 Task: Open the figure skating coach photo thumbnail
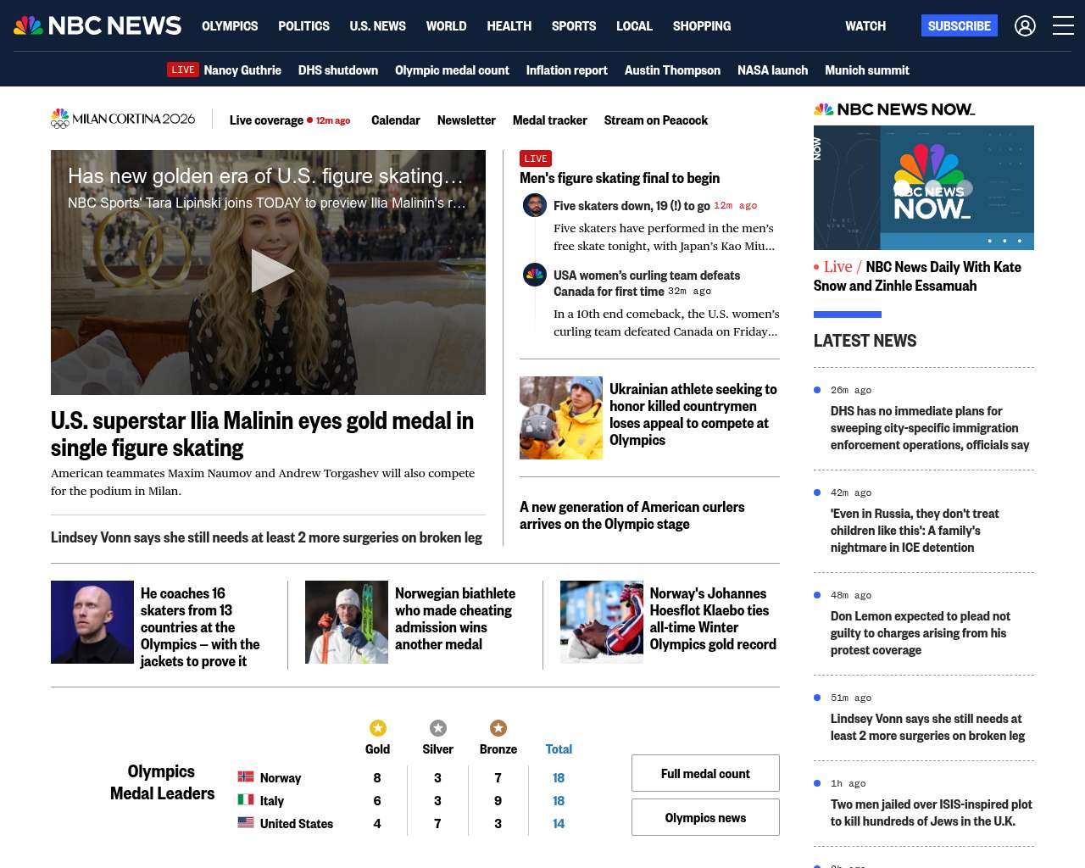point(92,622)
